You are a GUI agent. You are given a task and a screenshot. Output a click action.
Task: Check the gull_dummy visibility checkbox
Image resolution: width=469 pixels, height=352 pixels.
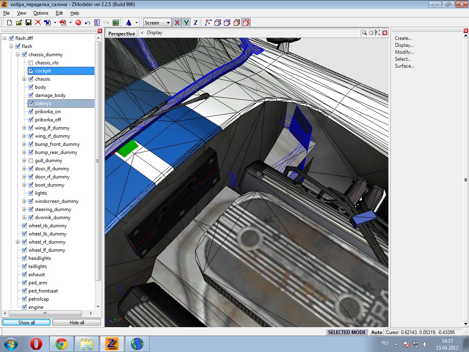click(x=31, y=161)
